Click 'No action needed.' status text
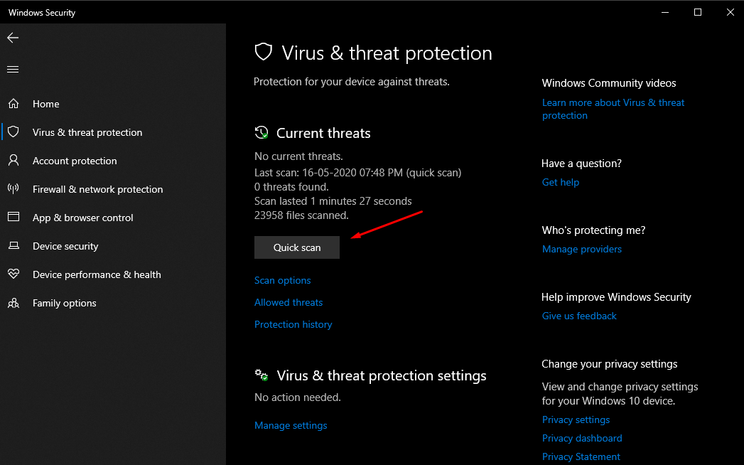 tap(298, 397)
